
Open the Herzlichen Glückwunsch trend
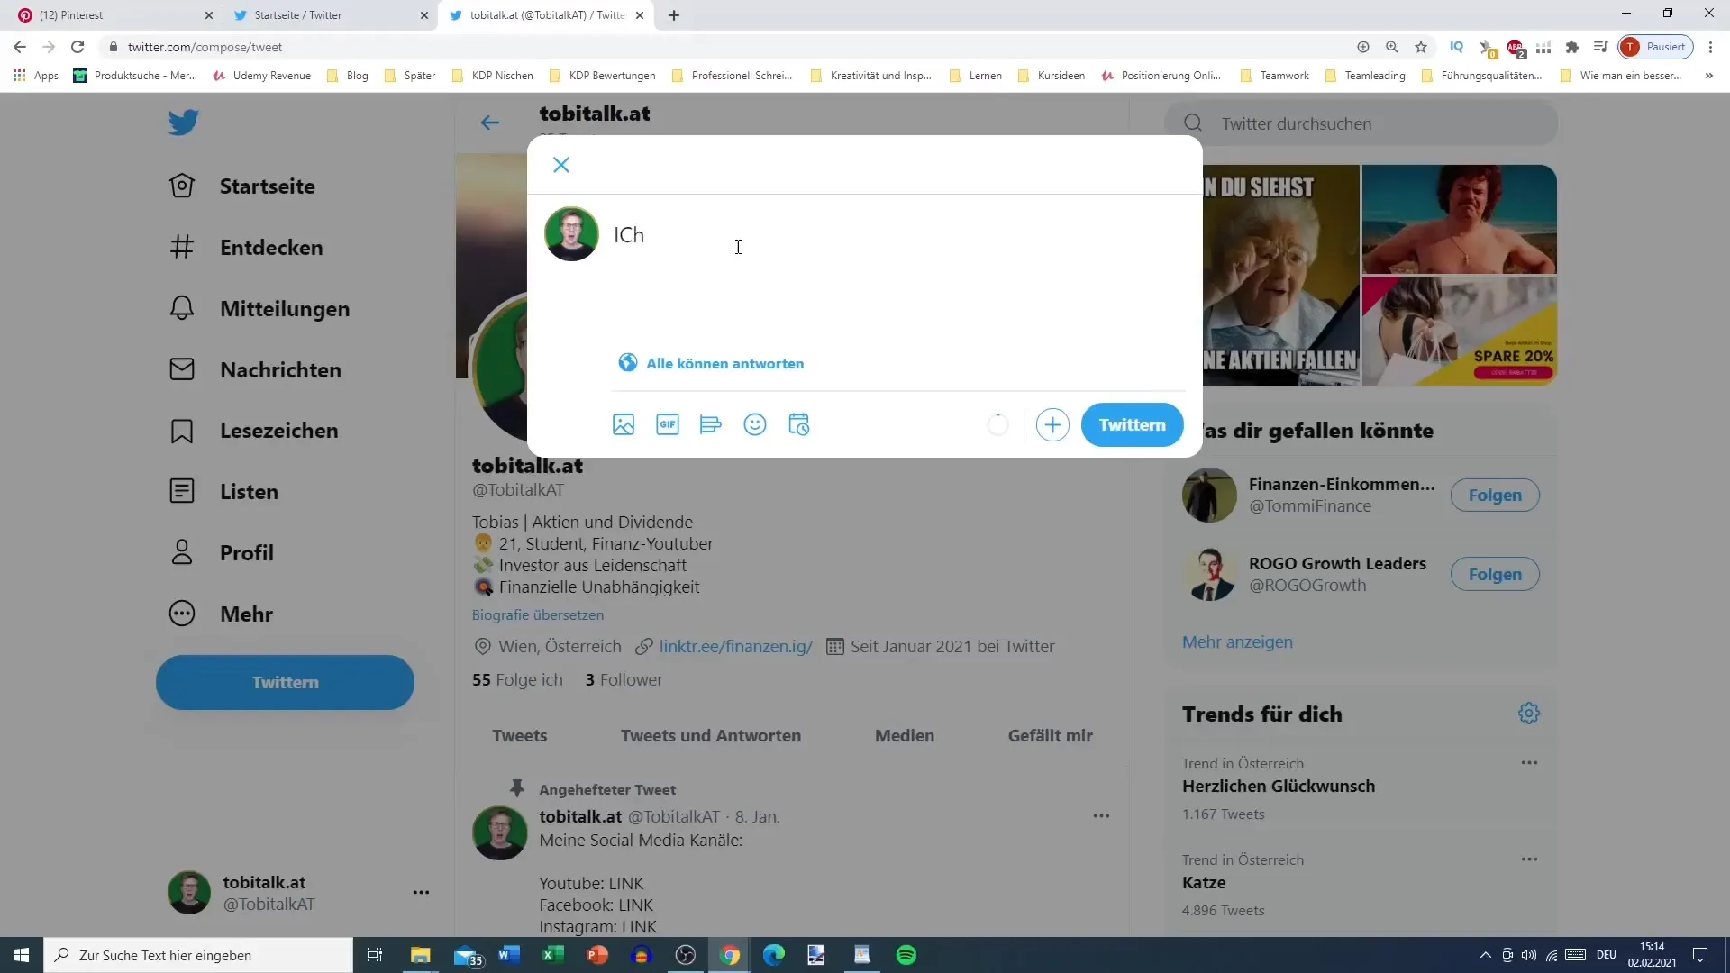tap(1279, 787)
